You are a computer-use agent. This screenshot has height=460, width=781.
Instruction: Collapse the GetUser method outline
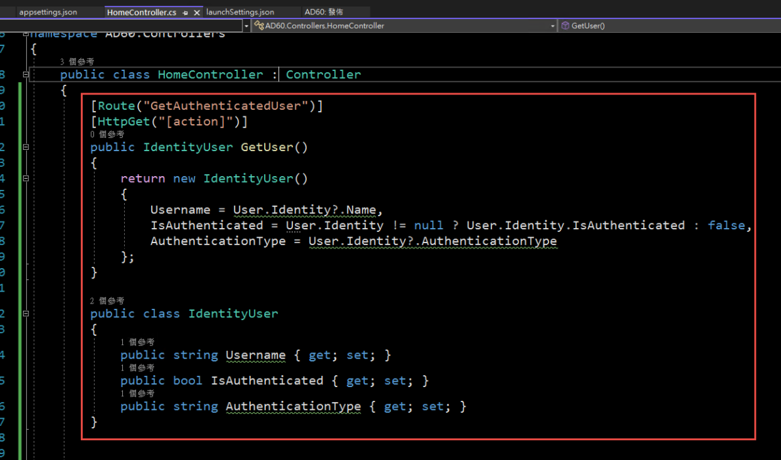coord(26,147)
